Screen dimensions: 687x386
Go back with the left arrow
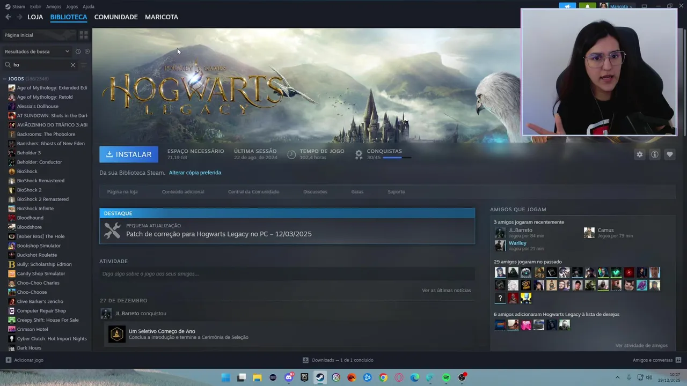click(8, 17)
